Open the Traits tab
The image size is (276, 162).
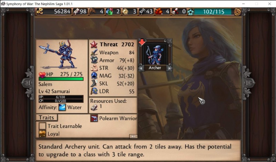click(x=47, y=118)
